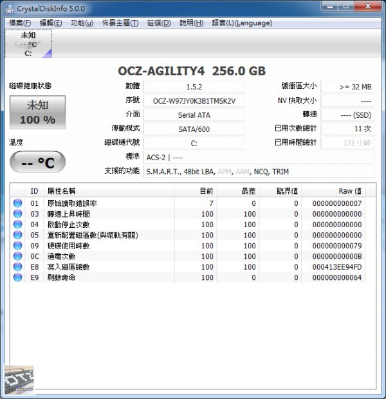Click raw value 000000000007

click(x=337, y=203)
